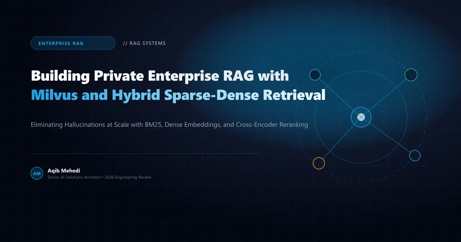The image size is (461, 242).
Task: Click BM25 in the subtitle line
Action: tap(172, 125)
